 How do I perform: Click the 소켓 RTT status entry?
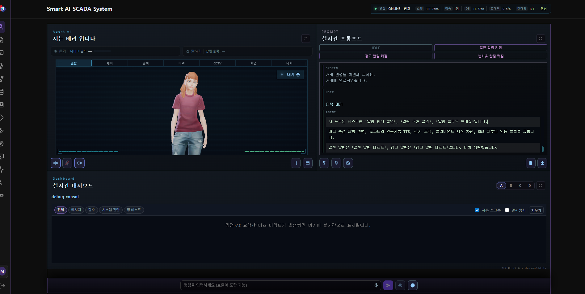coord(427,9)
